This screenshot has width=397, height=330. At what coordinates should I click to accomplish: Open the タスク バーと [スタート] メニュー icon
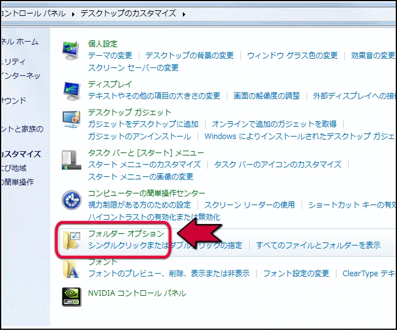[72, 160]
